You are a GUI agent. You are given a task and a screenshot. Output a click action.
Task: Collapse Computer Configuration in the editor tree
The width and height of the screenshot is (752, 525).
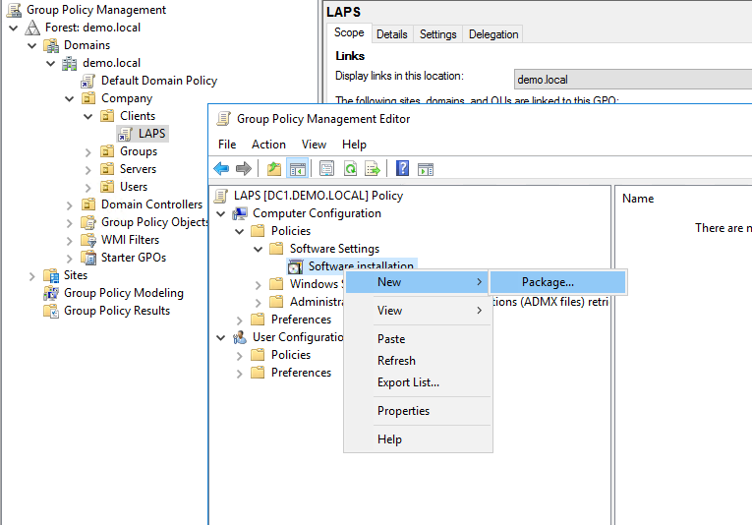221,213
